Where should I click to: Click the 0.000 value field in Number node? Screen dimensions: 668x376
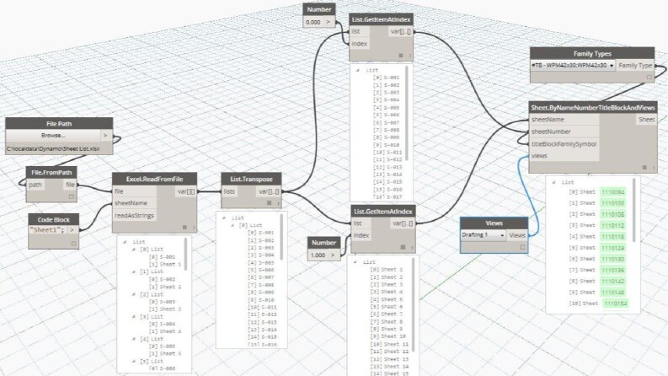[314, 22]
